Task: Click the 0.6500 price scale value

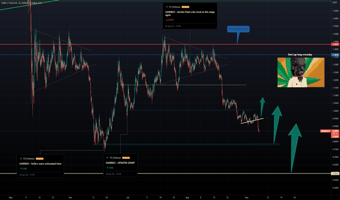Action: point(336,165)
